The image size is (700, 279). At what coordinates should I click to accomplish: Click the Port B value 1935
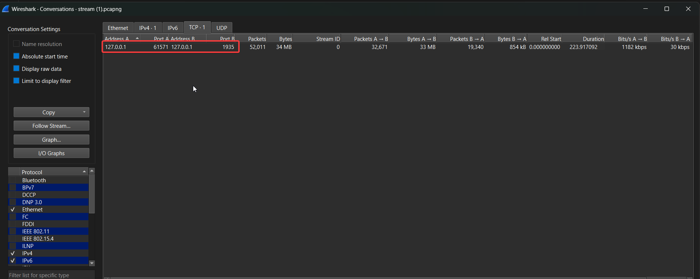pos(228,47)
